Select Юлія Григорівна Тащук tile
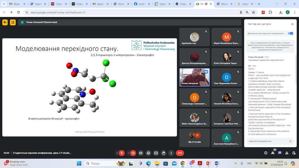The image size is (299, 168). pos(227,57)
